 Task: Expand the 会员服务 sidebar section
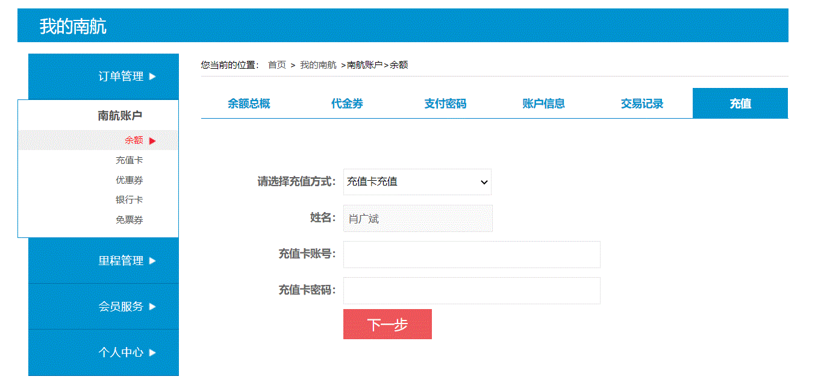[104, 307]
